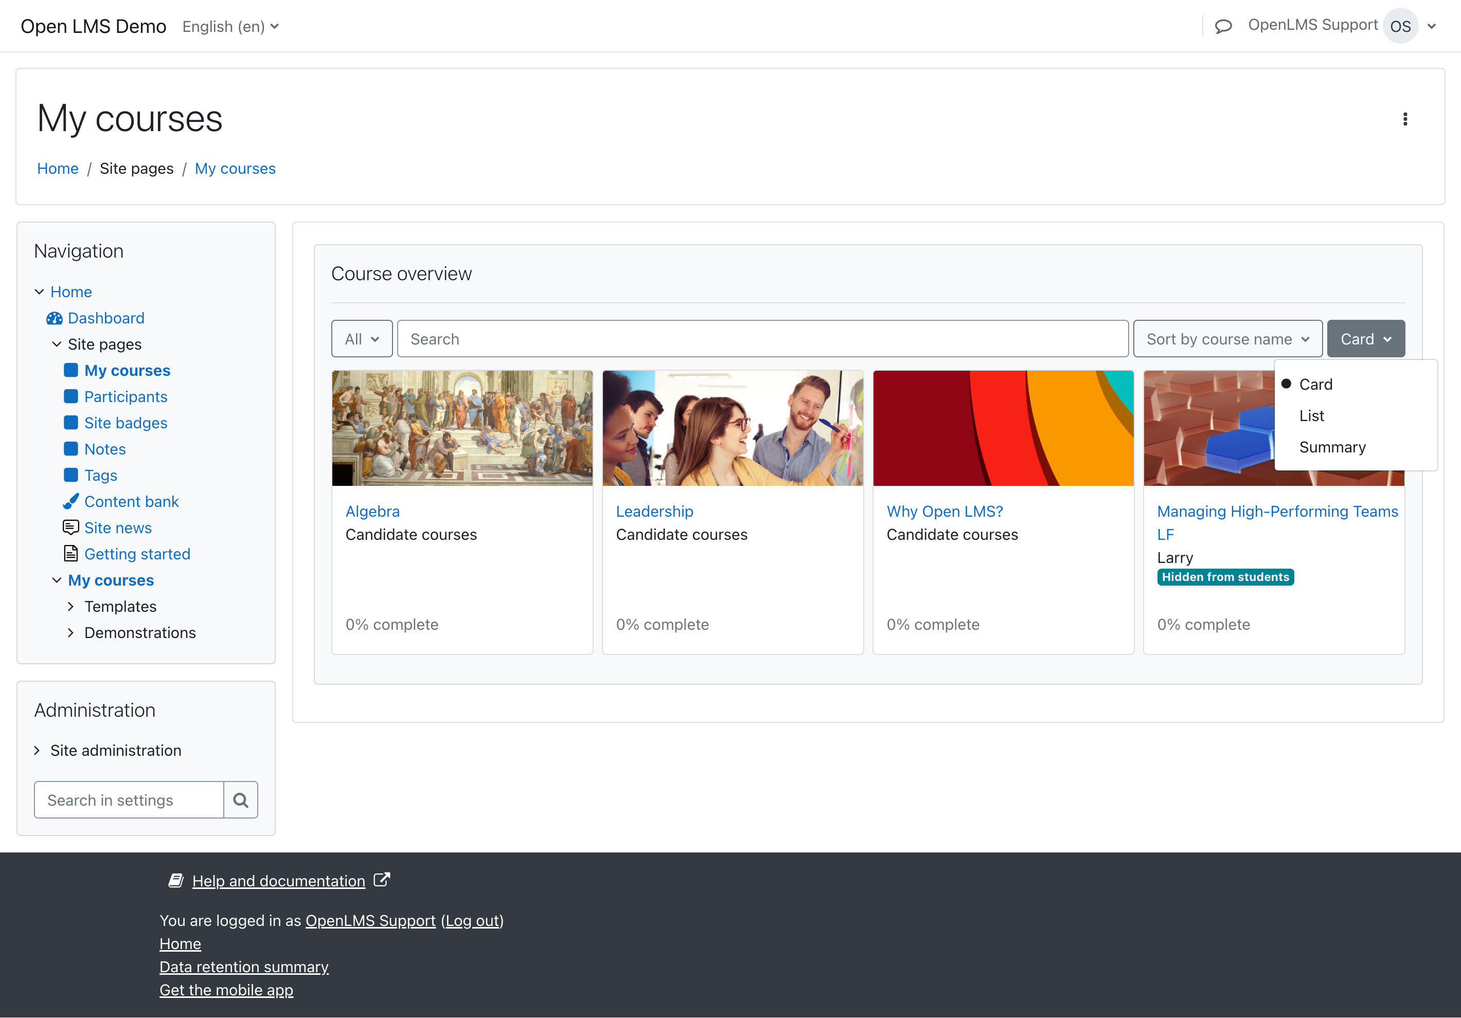Open the Data retention summary footer link

pos(244,966)
